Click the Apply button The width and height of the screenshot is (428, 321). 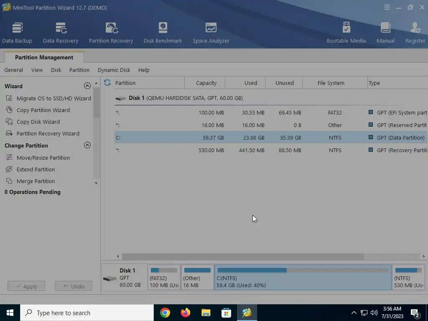[x=26, y=286]
